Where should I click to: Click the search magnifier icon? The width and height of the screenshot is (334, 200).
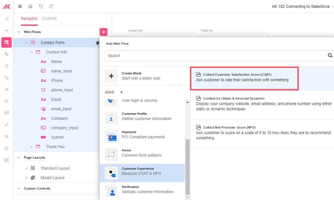(x=330, y=55)
